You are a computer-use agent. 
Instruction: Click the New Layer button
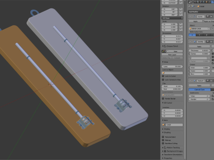pos(172,55)
